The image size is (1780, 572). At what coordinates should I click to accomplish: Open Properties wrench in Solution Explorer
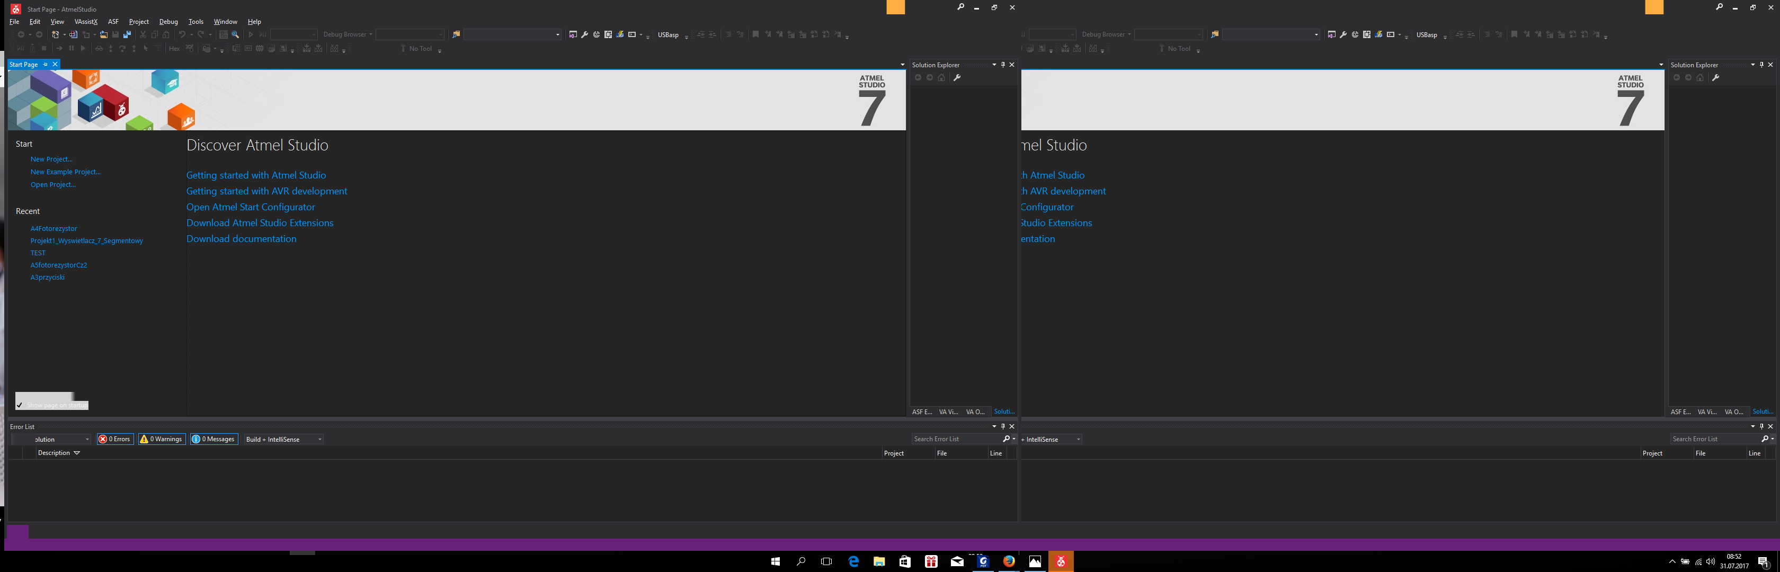[x=957, y=77]
